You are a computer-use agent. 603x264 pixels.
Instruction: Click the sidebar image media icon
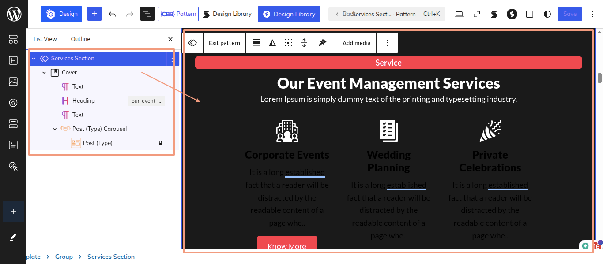tap(13, 82)
